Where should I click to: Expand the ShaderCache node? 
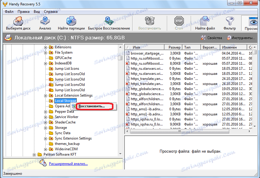(45, 123)
